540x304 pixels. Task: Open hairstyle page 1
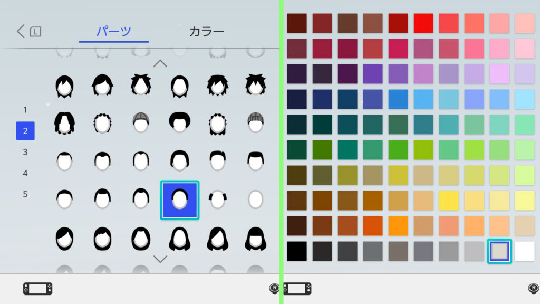click(x=25, y=110)
